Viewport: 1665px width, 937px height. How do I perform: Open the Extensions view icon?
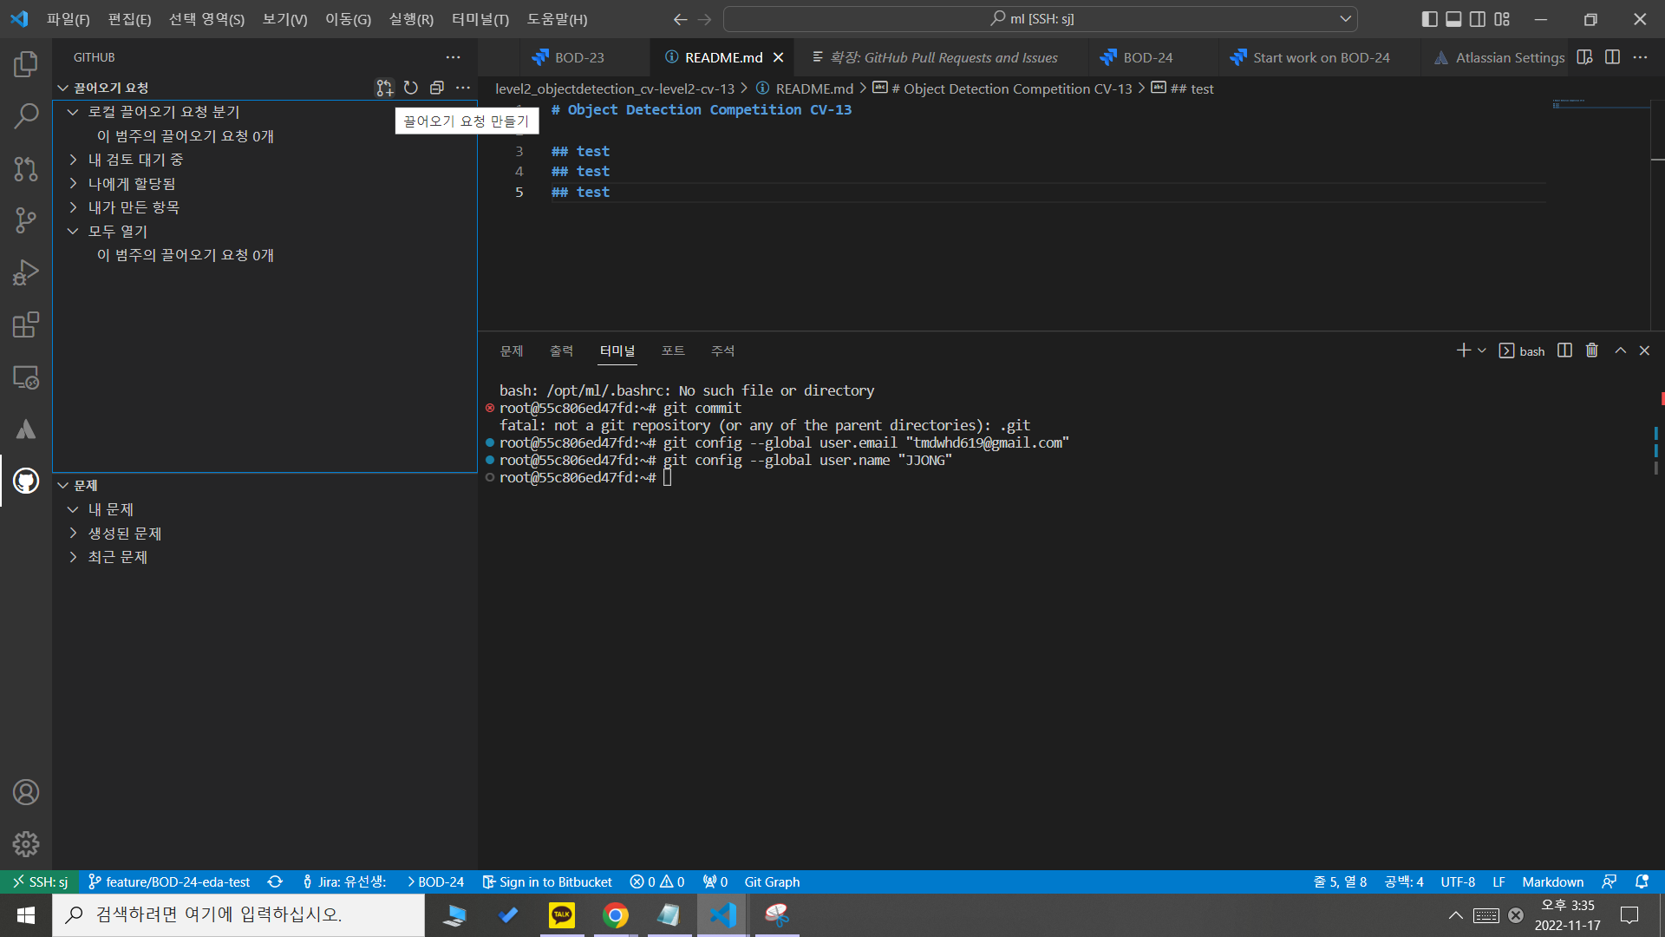26,325
